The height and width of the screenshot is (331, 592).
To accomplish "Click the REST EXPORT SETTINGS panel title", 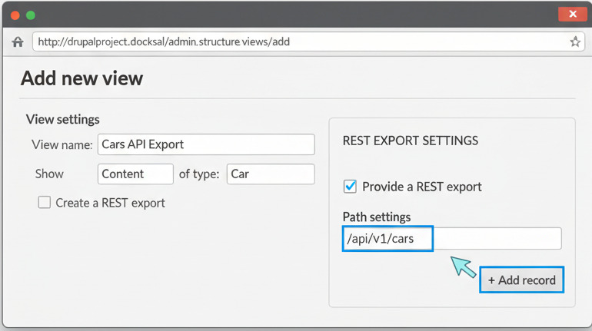I will coord(410,141).
